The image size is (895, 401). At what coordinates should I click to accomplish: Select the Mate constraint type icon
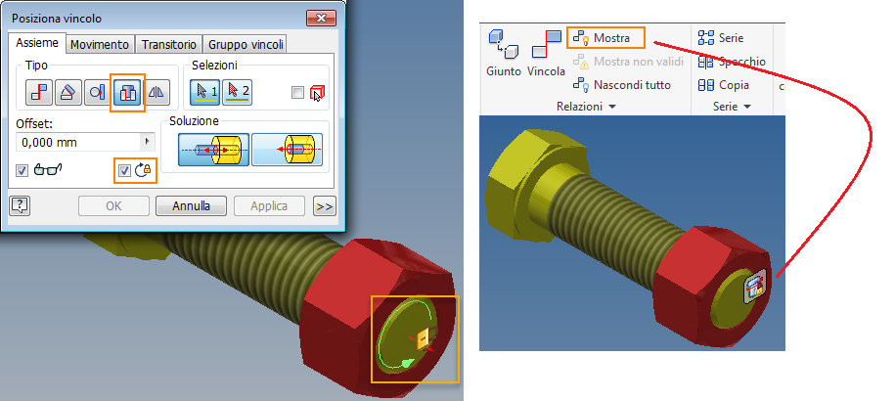[39, 92]
